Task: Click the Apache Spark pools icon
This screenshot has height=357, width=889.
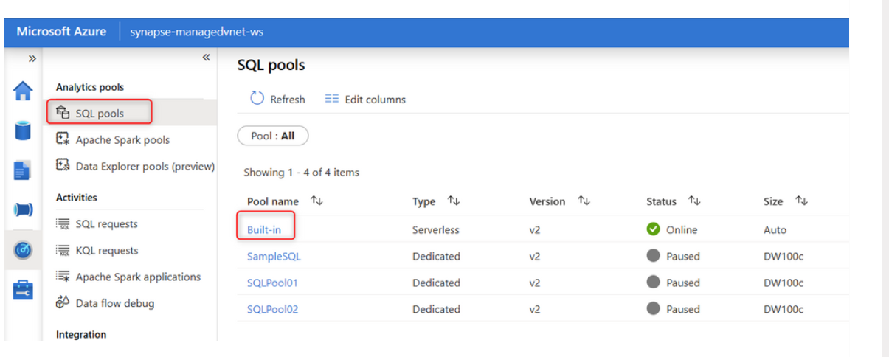Action: (x=63, y=139)
